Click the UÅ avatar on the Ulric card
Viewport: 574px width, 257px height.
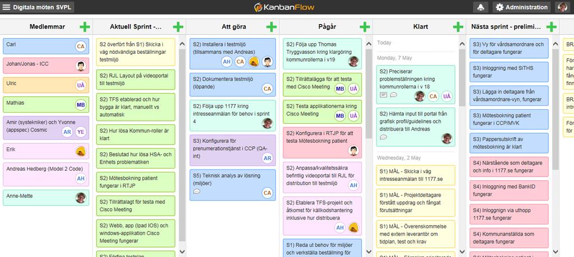coord(81,86)
